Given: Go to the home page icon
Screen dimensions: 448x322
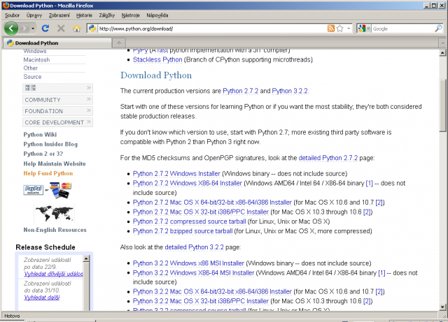Looking at the screenshot, I should pos(76,29).
